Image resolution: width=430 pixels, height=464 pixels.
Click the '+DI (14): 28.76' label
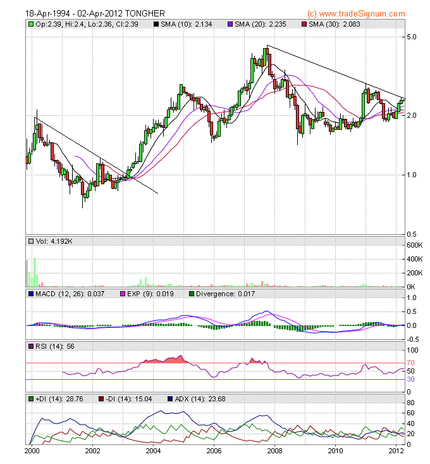59,399
